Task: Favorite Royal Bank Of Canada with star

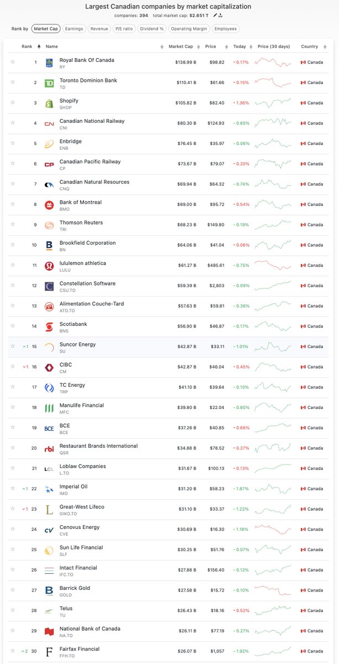Action: click(13, 63)
